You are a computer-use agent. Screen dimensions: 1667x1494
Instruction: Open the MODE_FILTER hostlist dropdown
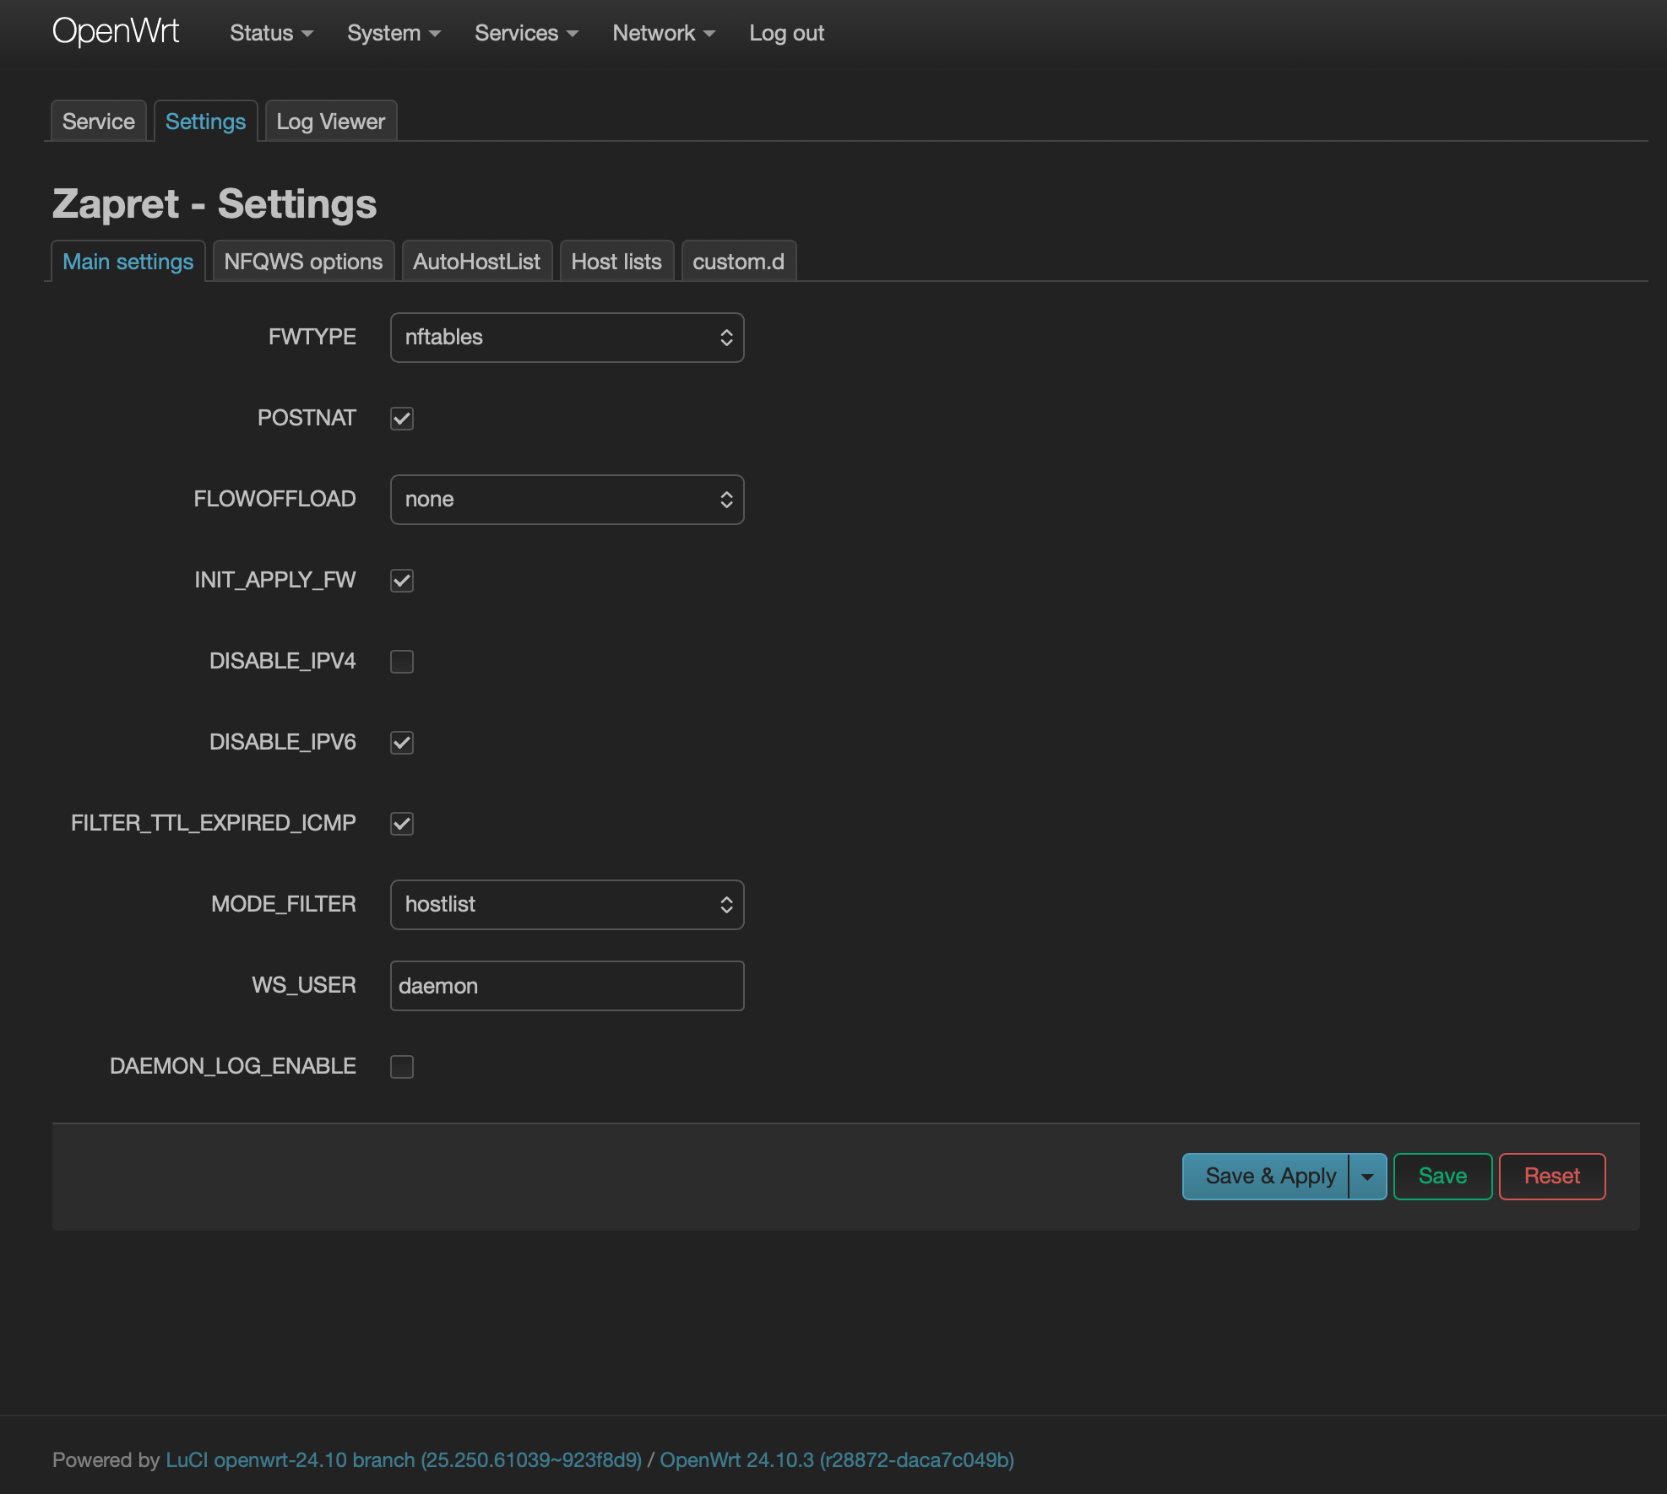567,905
